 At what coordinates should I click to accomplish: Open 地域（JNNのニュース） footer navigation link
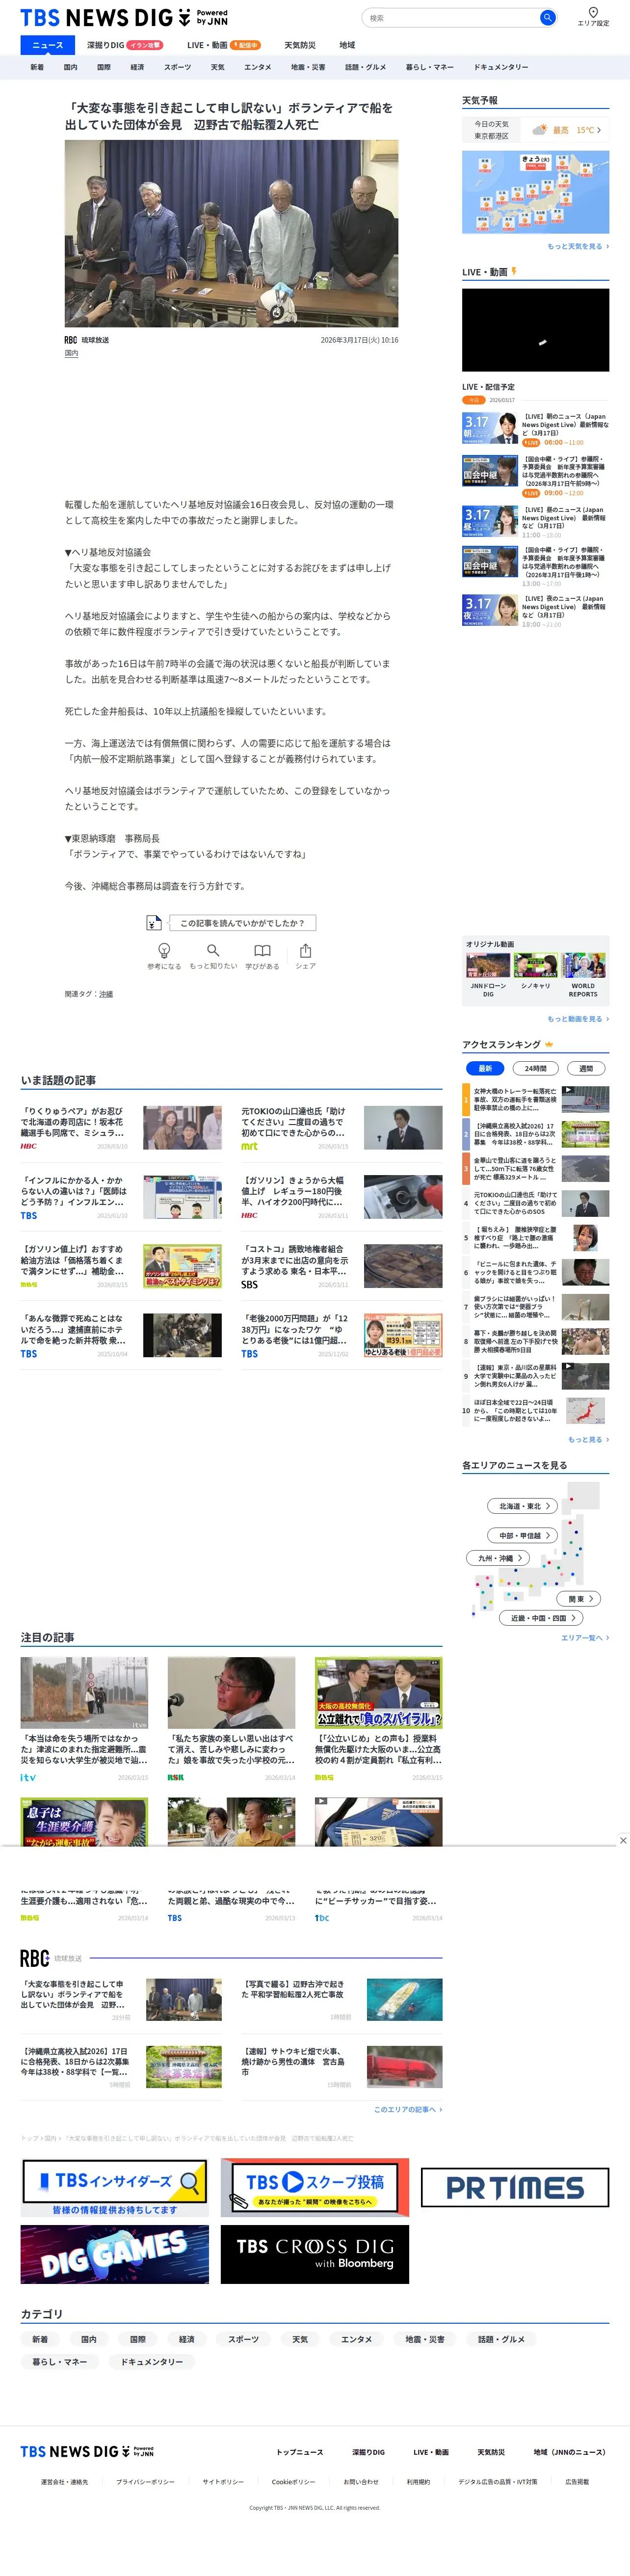pyautogui.click(x=569, y=2452)
